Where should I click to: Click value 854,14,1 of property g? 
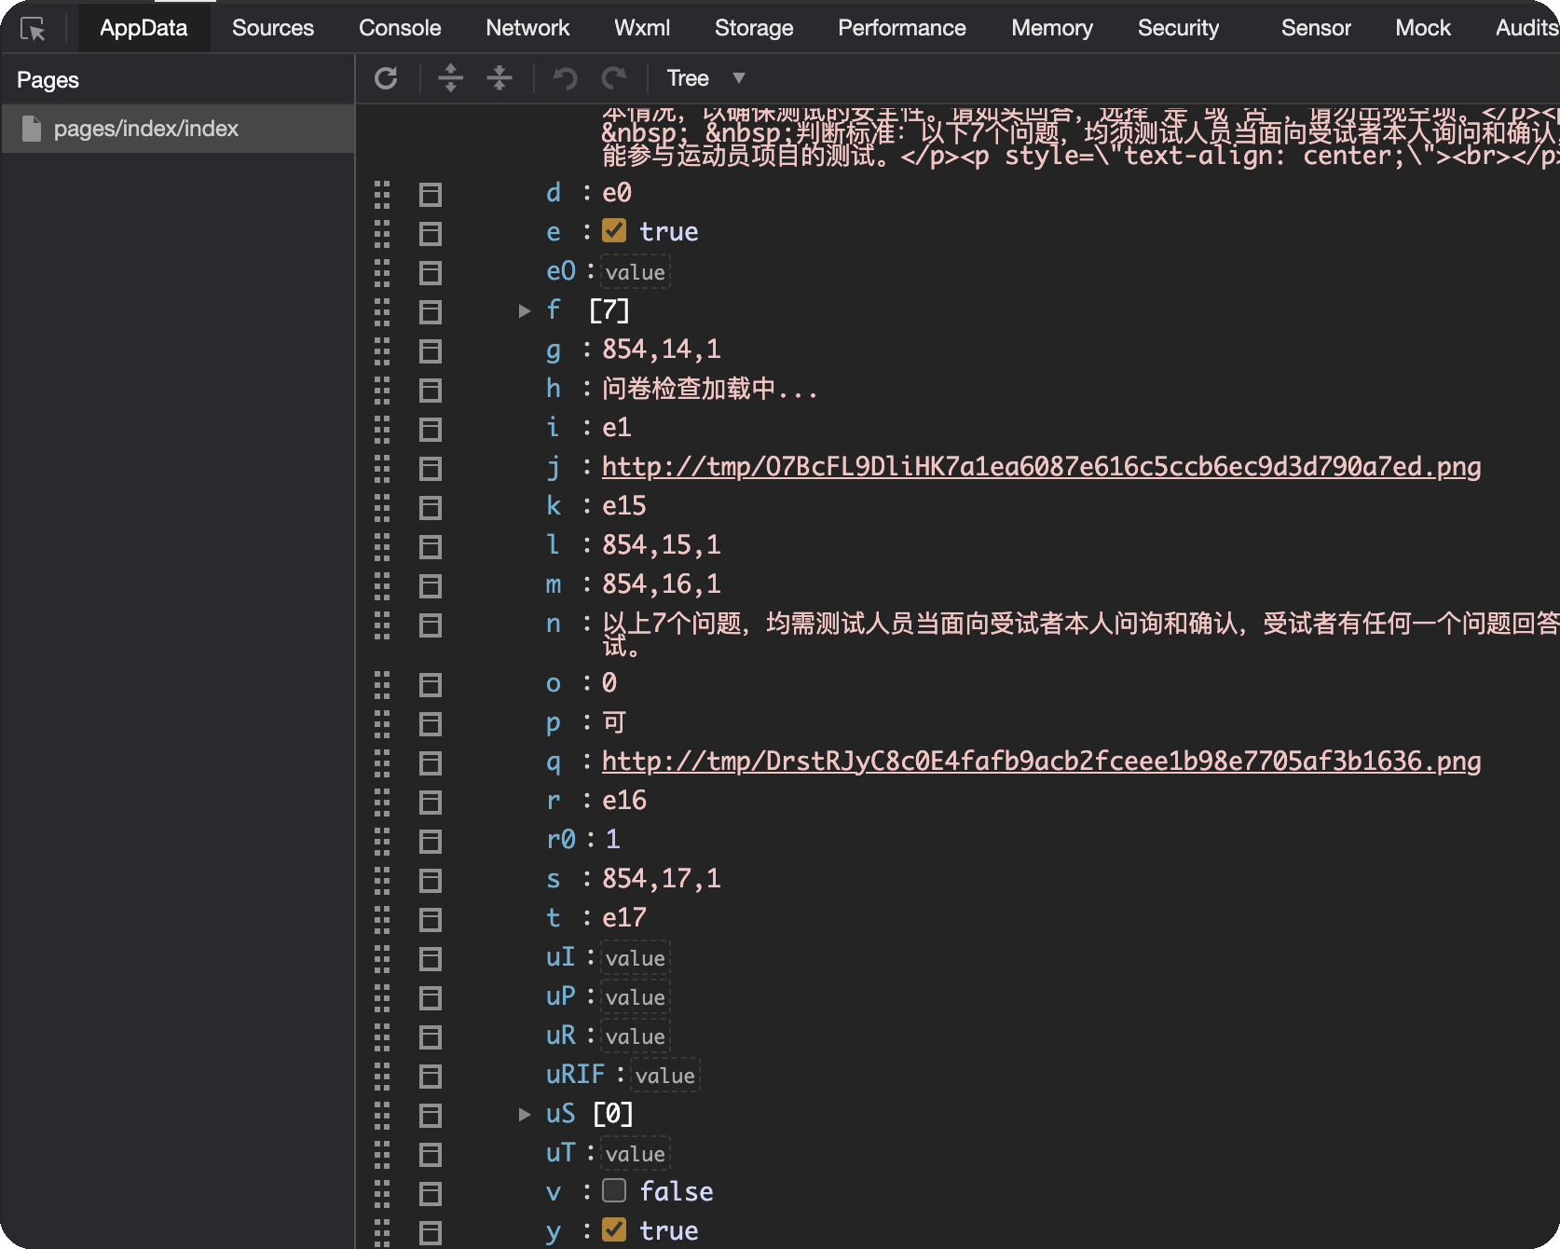pos(662,350)
